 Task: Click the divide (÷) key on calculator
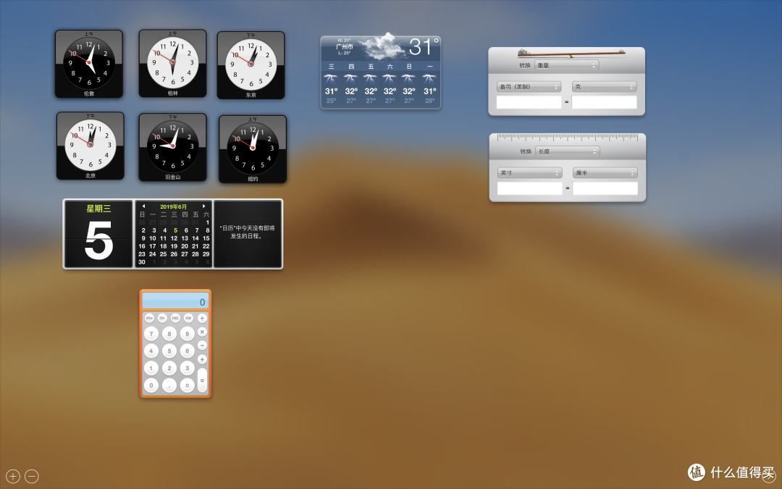point(202,318)
